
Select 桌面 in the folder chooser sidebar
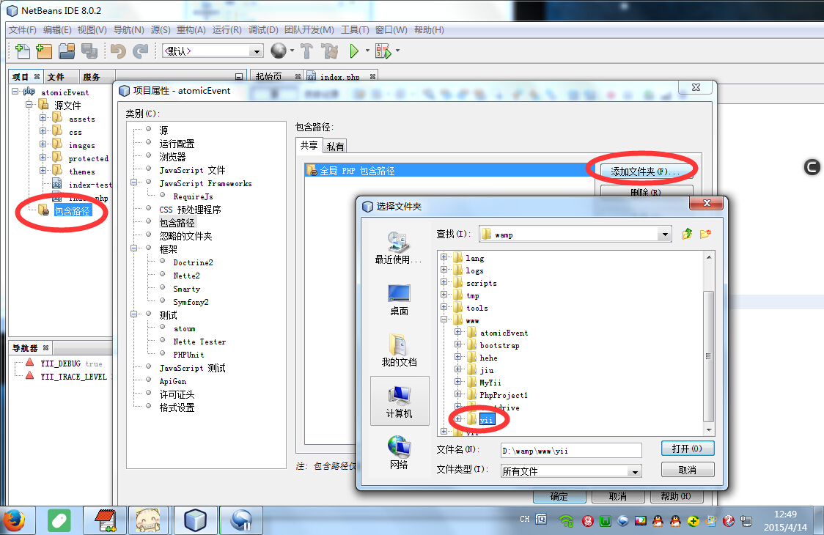(x=400, y=300)
